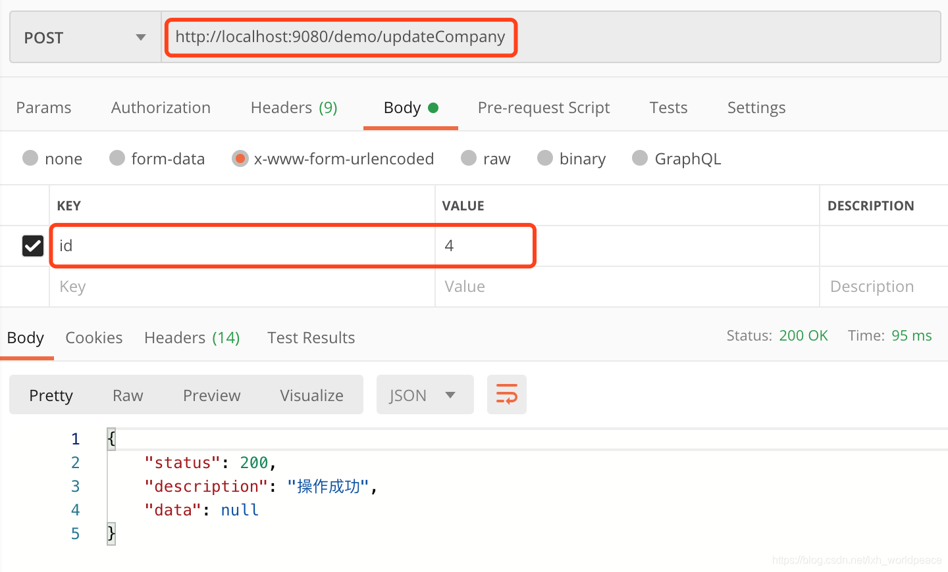Switch to the Params tab
The height and width of the screenshot is (572, 948).
[43, 108]
